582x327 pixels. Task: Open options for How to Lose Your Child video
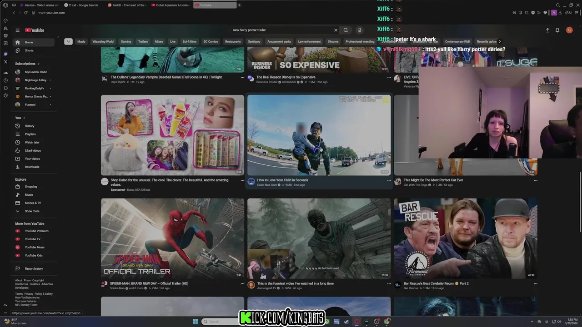[x=389, y=180]
